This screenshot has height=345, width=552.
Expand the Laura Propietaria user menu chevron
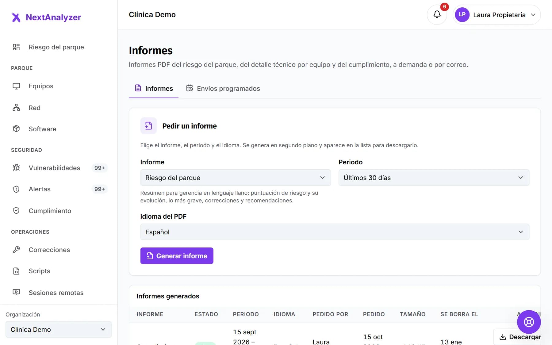(x=533, y=15)
